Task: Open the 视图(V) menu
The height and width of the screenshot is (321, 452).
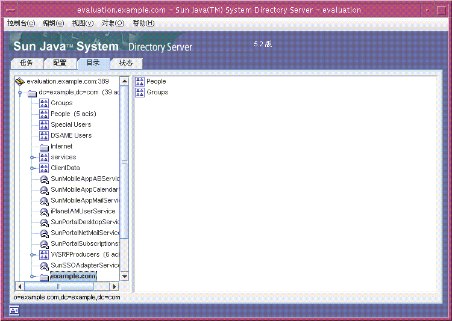Action: click(x=83, y=23)
